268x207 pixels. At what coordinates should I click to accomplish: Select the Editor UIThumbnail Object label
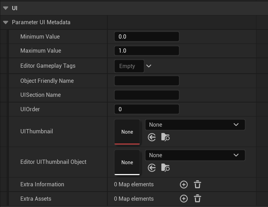click(53, 162)
